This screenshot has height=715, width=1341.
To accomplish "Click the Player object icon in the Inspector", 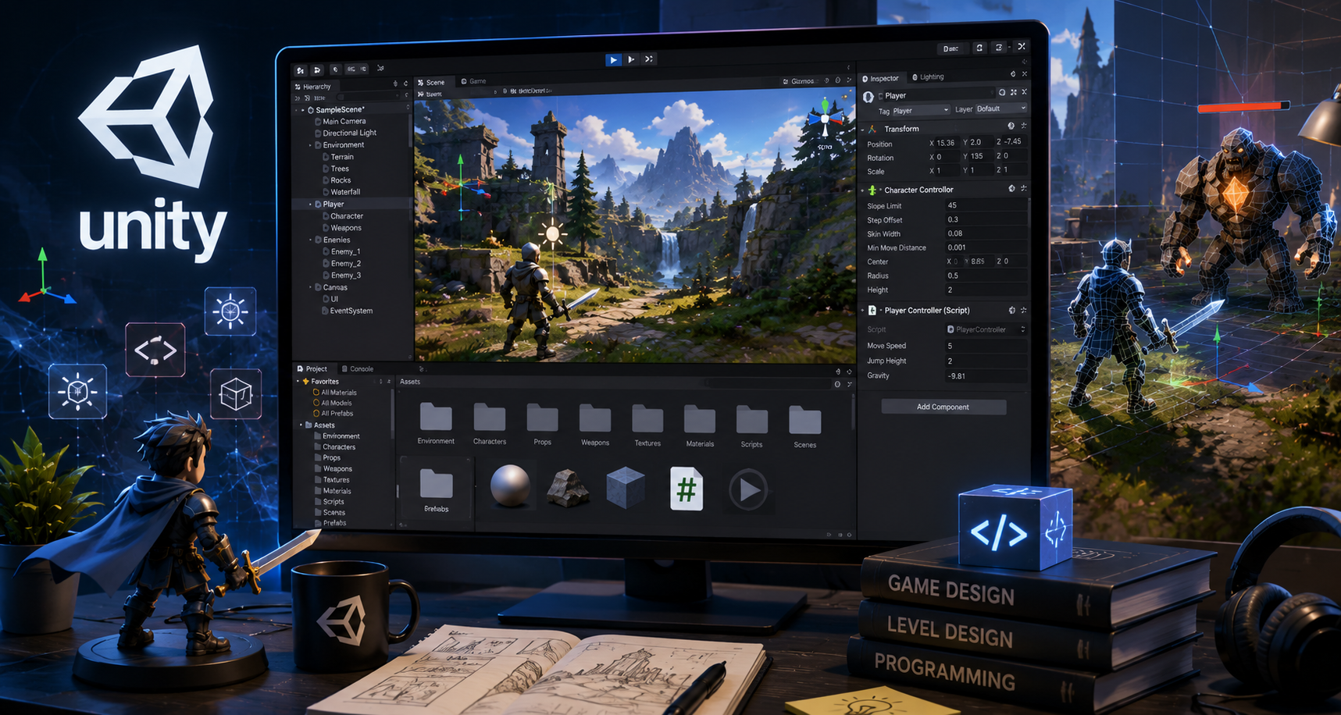I will tap(868, 97).
